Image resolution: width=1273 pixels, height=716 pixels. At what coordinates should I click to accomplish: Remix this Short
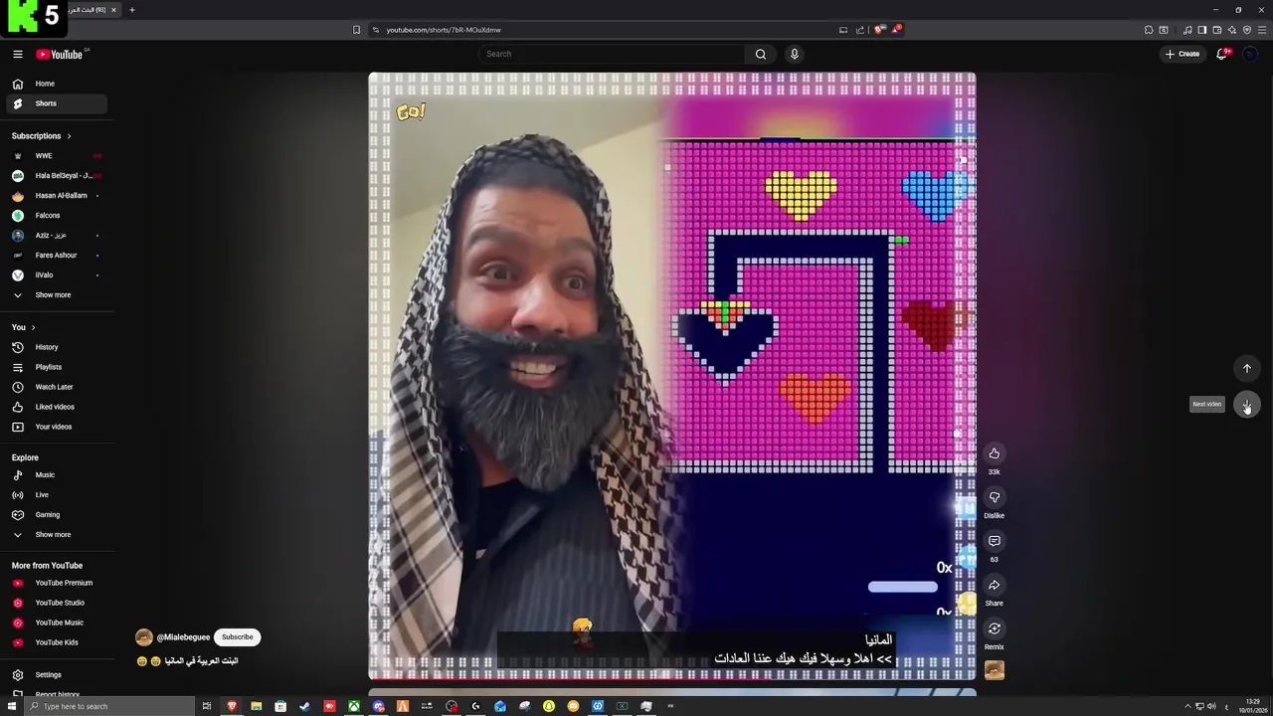(994, 628)
